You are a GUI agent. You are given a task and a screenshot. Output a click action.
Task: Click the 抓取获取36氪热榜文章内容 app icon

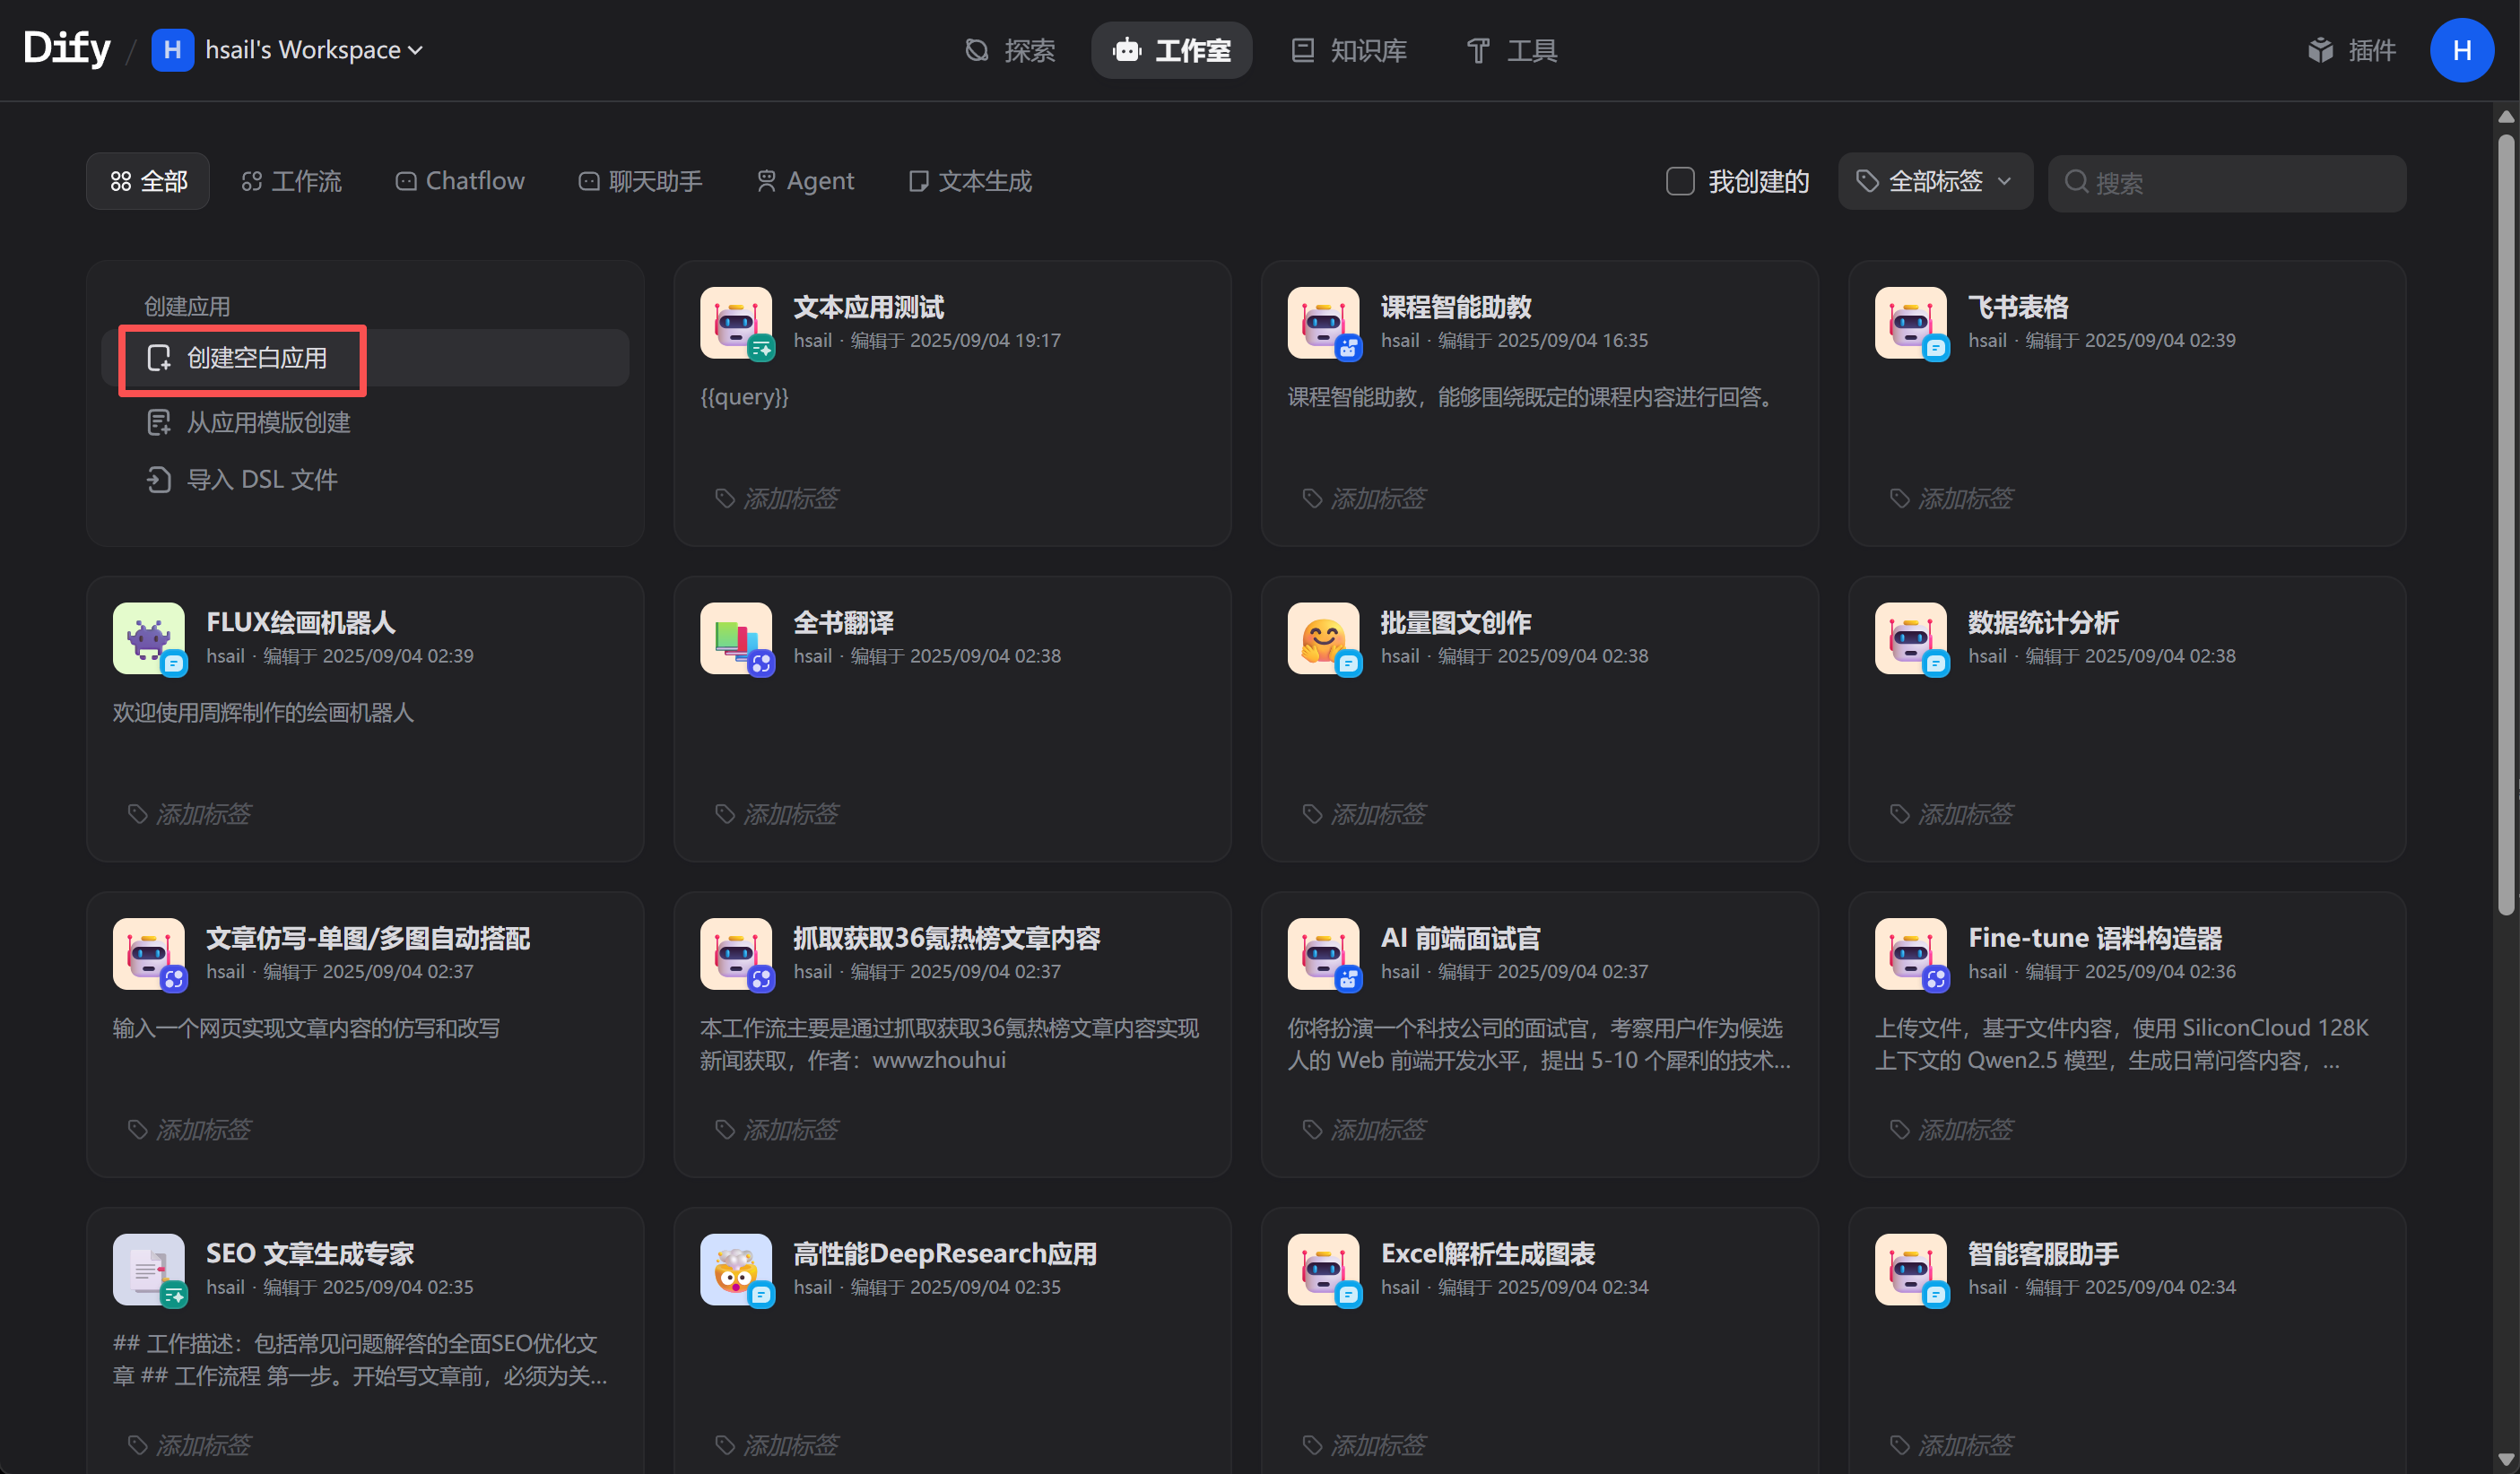point(736,954)
